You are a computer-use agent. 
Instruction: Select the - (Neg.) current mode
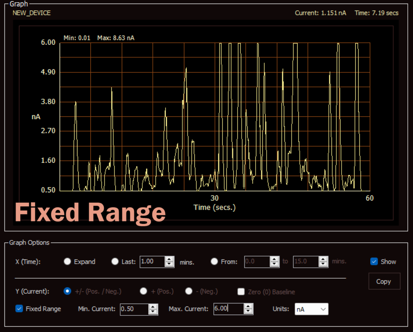pyautogui.click(x=189, y=291)
